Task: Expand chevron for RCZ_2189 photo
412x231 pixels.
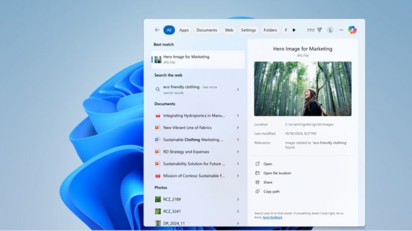Action: tap(238, 199)
